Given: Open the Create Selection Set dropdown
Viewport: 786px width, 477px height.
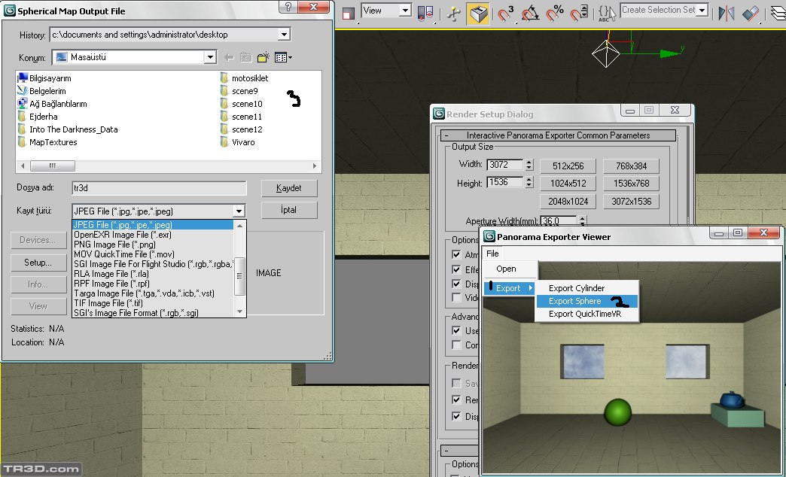Looking at the screenshot, I should (x=702, y=11).
